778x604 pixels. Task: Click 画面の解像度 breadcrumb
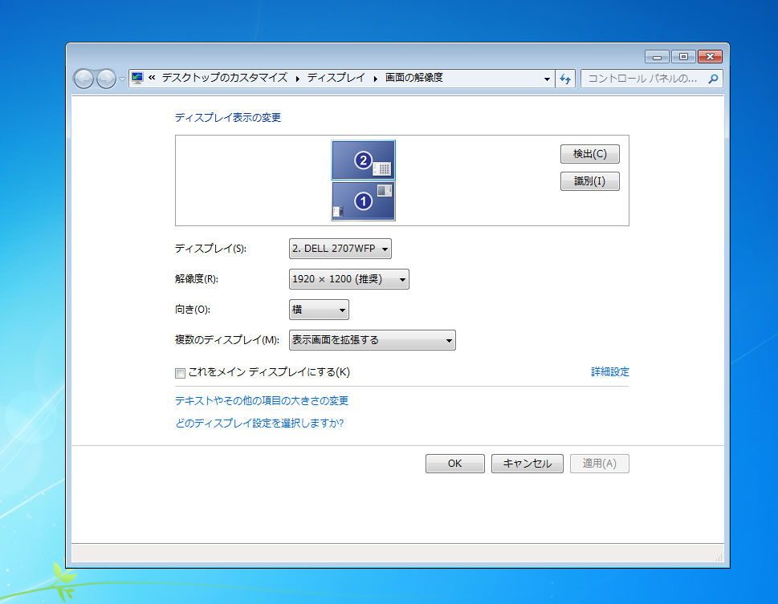[413, 78]
